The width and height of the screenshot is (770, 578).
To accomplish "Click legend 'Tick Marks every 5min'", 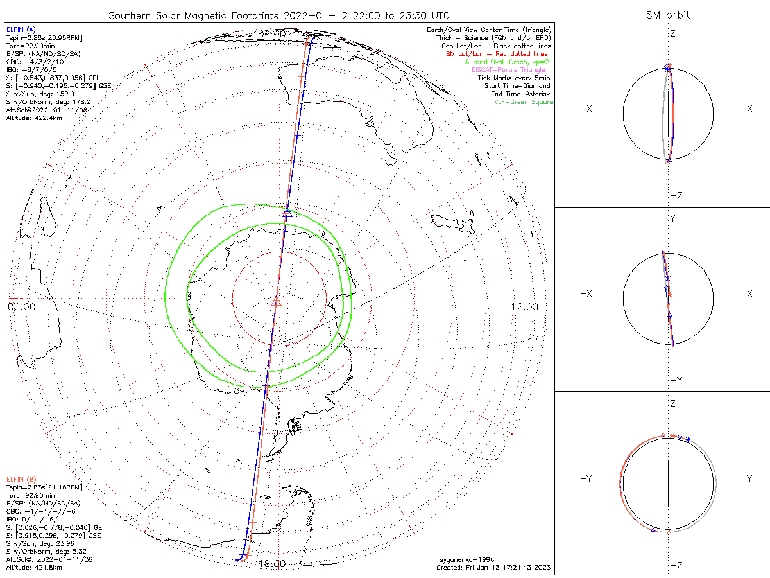I will [515, 78].
